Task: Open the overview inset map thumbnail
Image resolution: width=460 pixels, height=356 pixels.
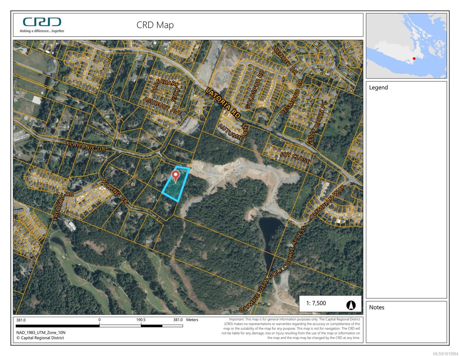Action: click(x=406, y=46)
